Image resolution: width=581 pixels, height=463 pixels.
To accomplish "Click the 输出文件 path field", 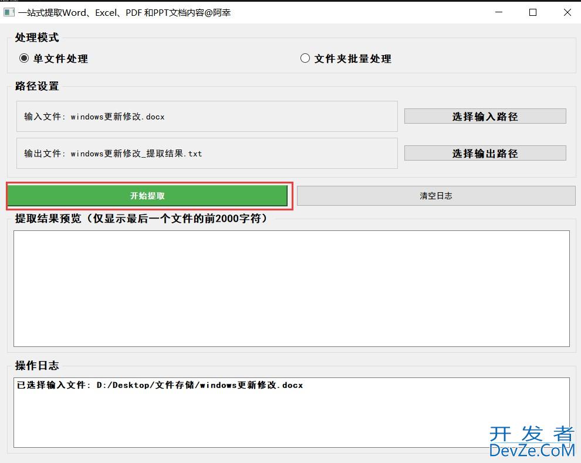I will (x=207, y=154).
